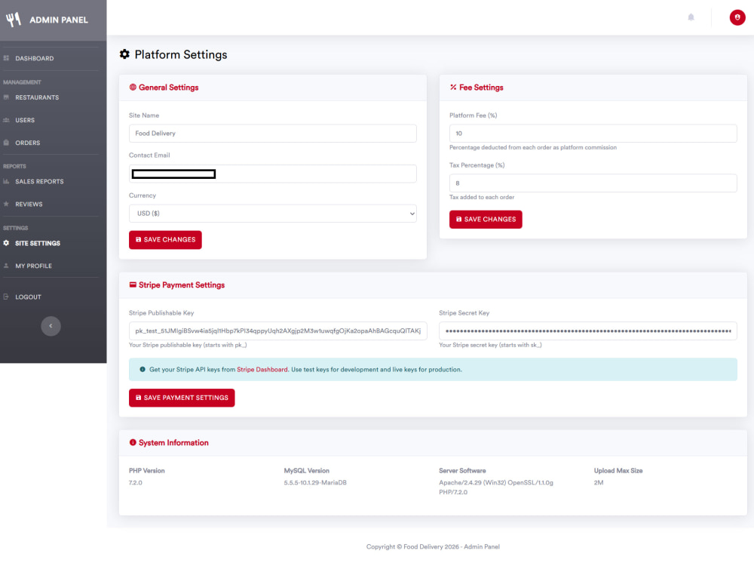Focus the Stripe Publishable Key field

click(x=278, y=331)
